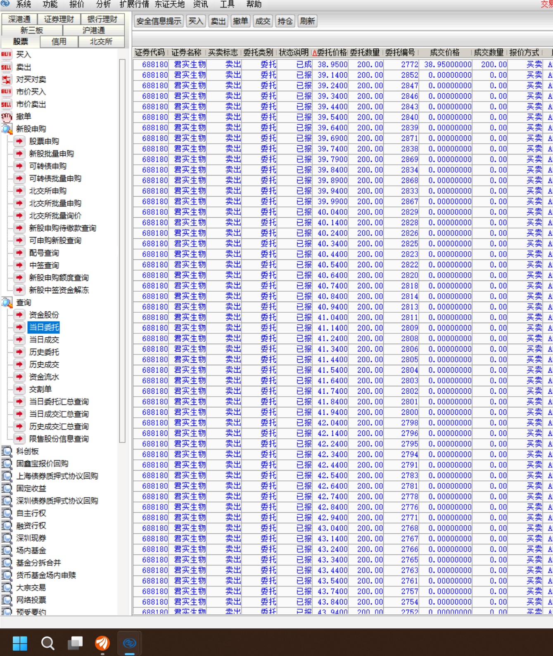Click the 成交 toolbar button

tap(263, 21)
